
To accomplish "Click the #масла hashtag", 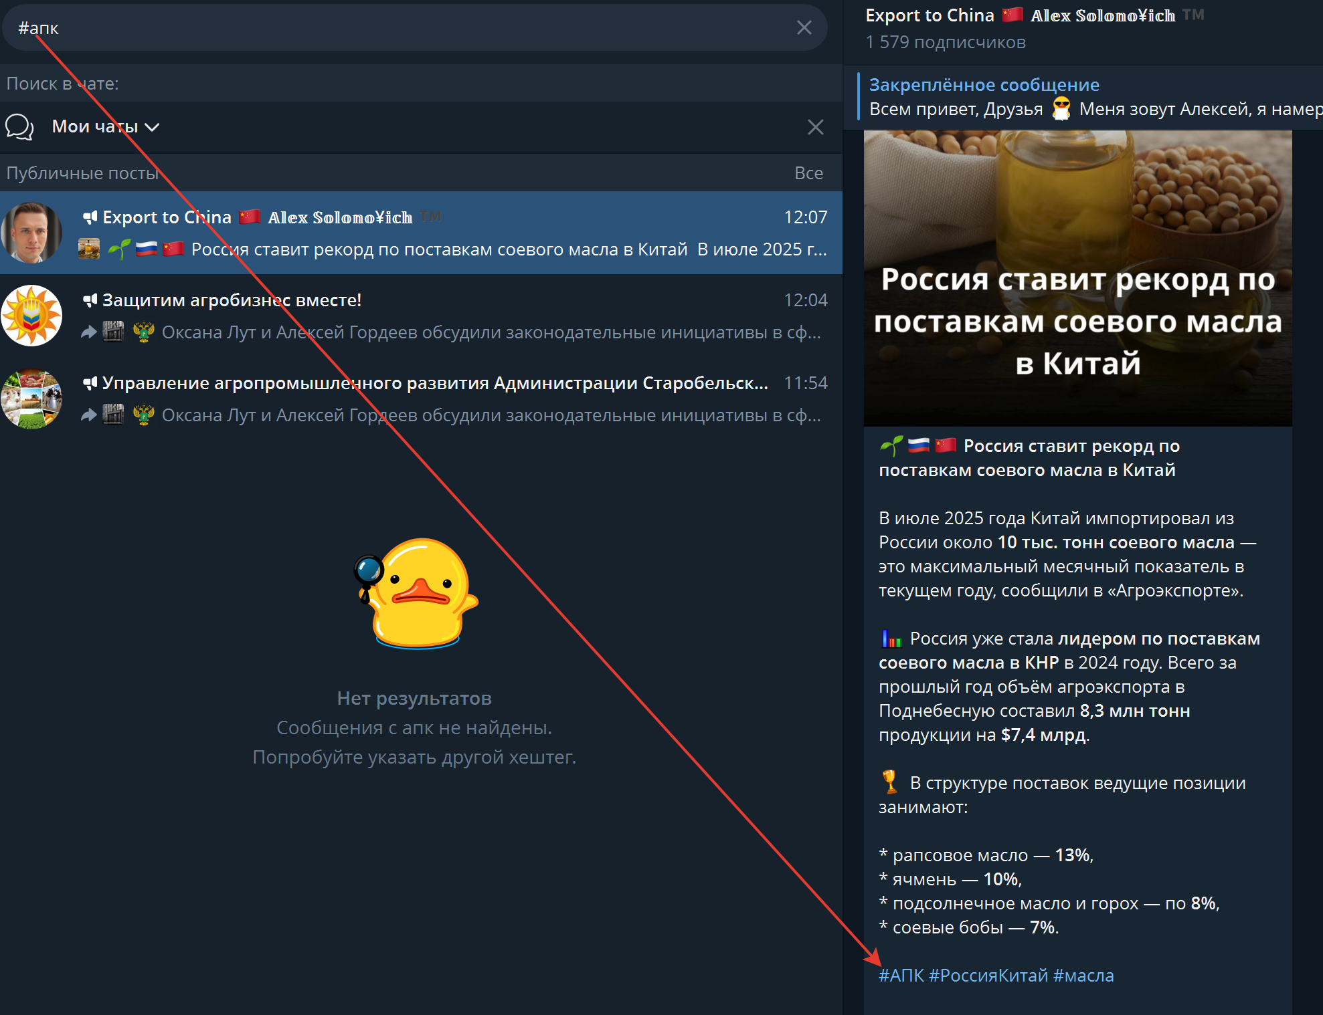I will click(x=1083, y=976).
